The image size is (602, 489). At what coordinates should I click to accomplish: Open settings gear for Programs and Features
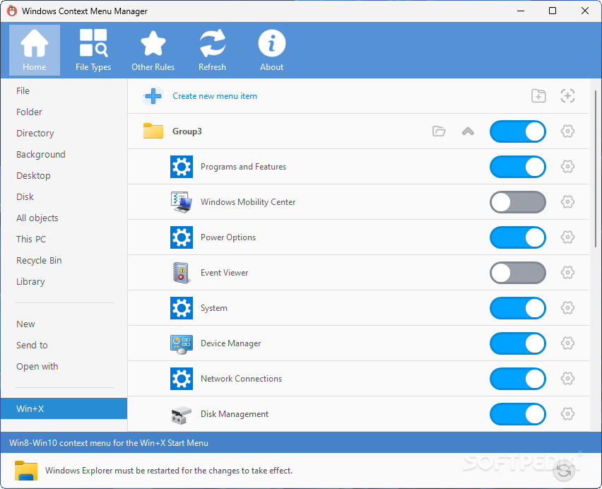click(x=567, y=167)
